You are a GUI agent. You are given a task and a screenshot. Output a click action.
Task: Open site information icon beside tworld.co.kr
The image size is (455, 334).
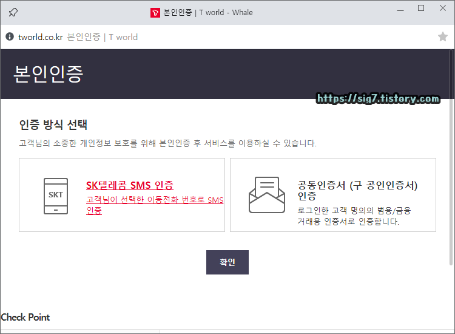click(10, 36)
